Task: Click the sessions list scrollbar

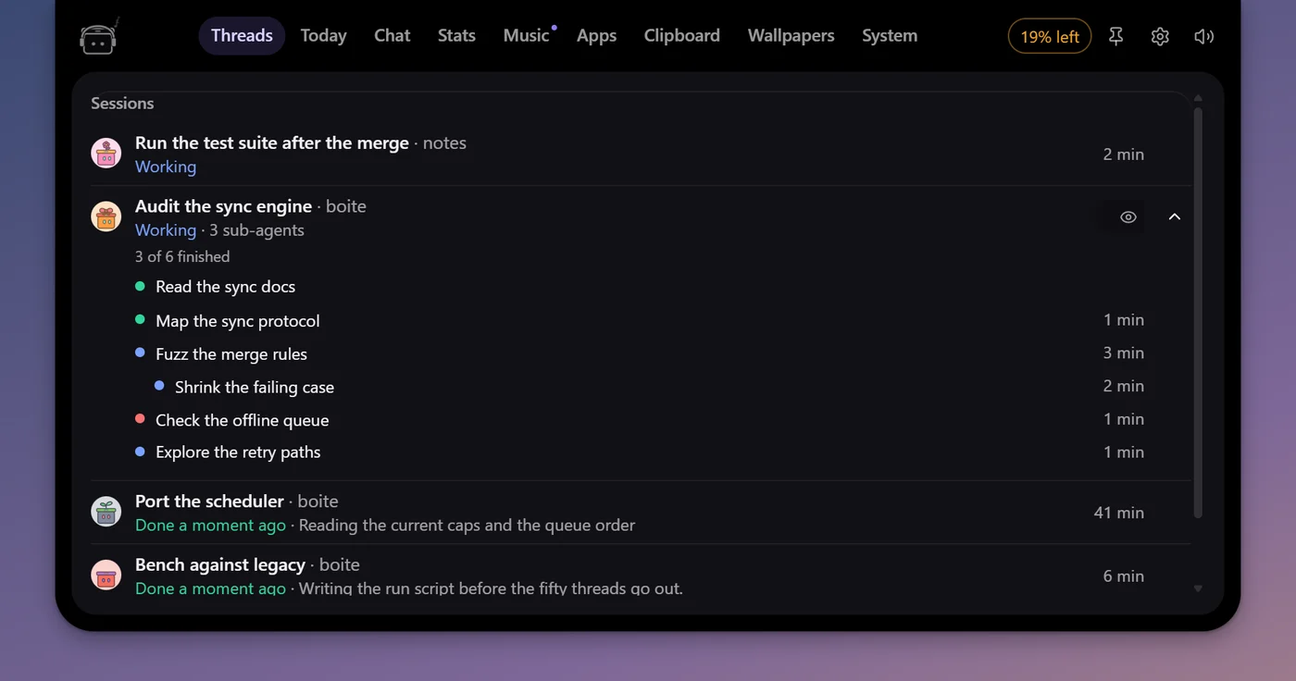Action: [x=1198, y=313]
